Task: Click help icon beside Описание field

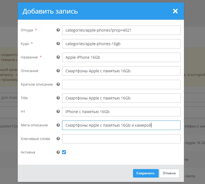Action: 58,71
